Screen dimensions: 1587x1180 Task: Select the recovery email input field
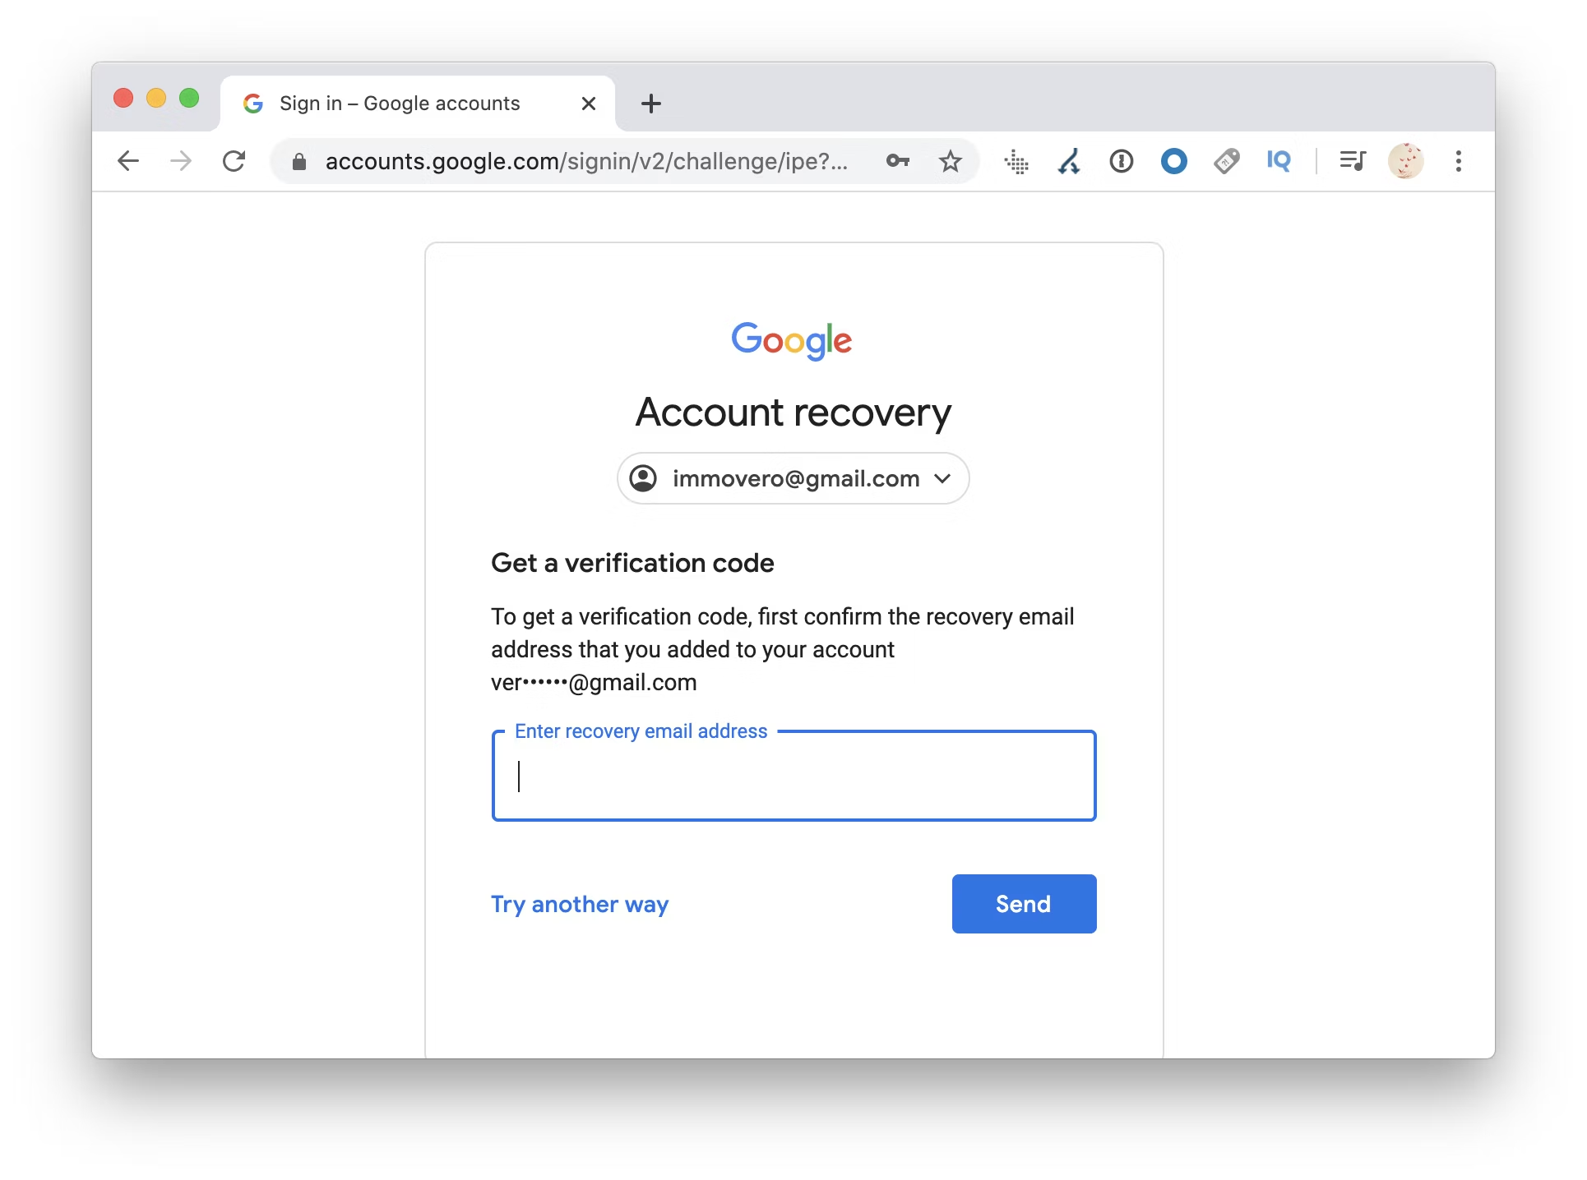(793, 775)
